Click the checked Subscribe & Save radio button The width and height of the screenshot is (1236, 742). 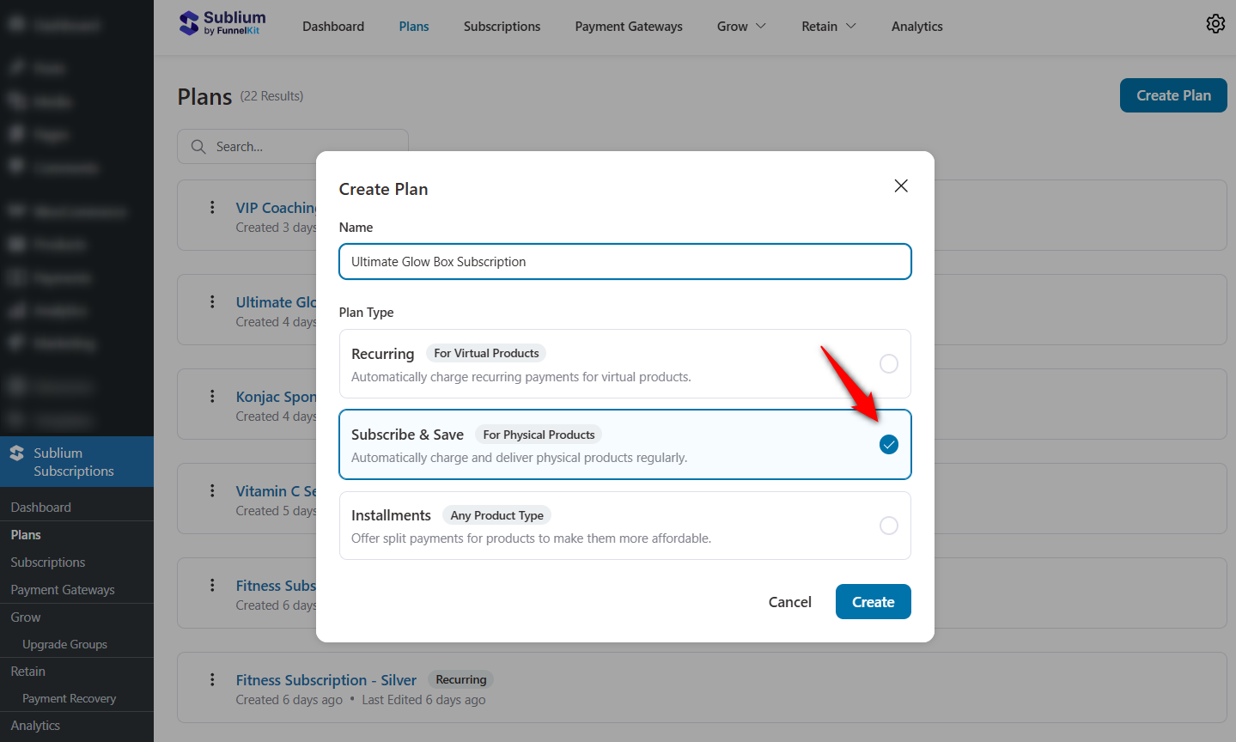coord(888,445)
